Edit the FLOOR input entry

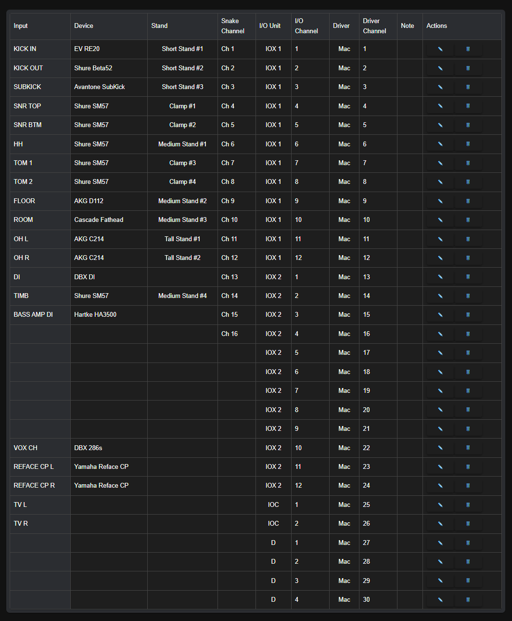click(439, 201)
